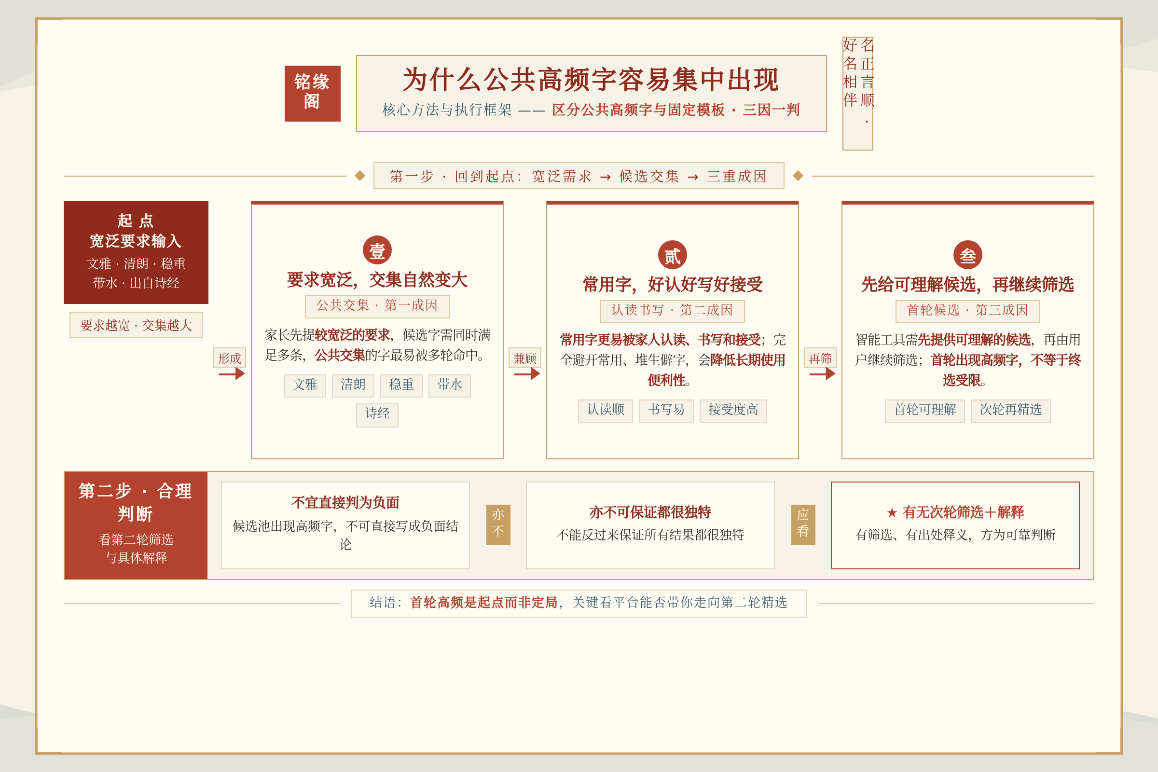Screen dimensions: 1158x772
Task: Click the 文雅 tag chip
Action: tap(305, 386)
